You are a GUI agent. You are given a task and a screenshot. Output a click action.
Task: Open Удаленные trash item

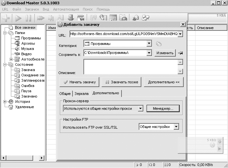coord(24,107)
